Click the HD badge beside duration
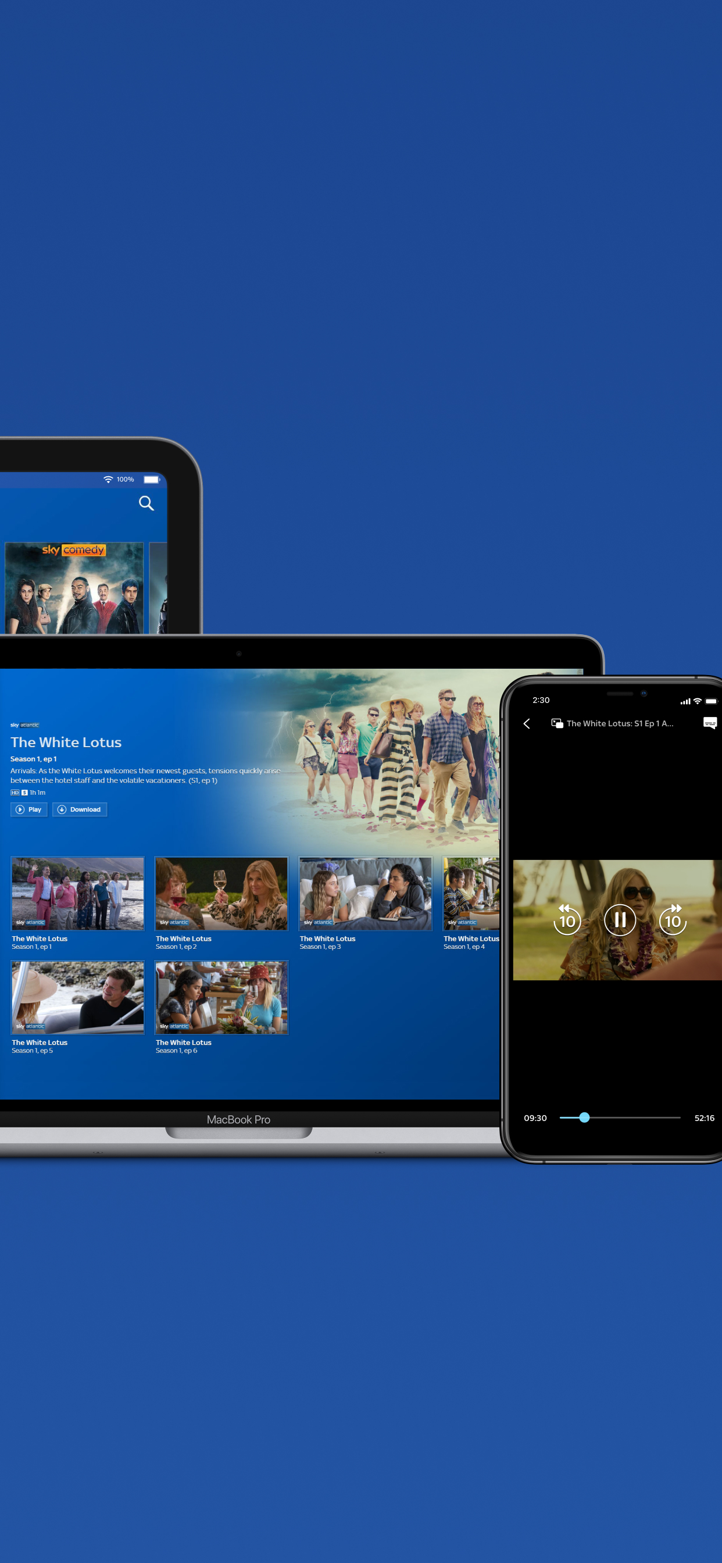This screenshot has width=722, height=1563. [x=15, y=793]
